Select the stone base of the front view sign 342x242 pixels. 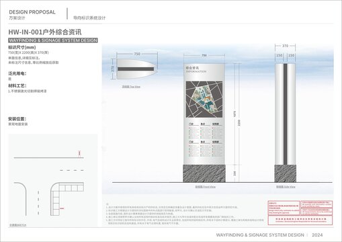[x=204, y=173]
